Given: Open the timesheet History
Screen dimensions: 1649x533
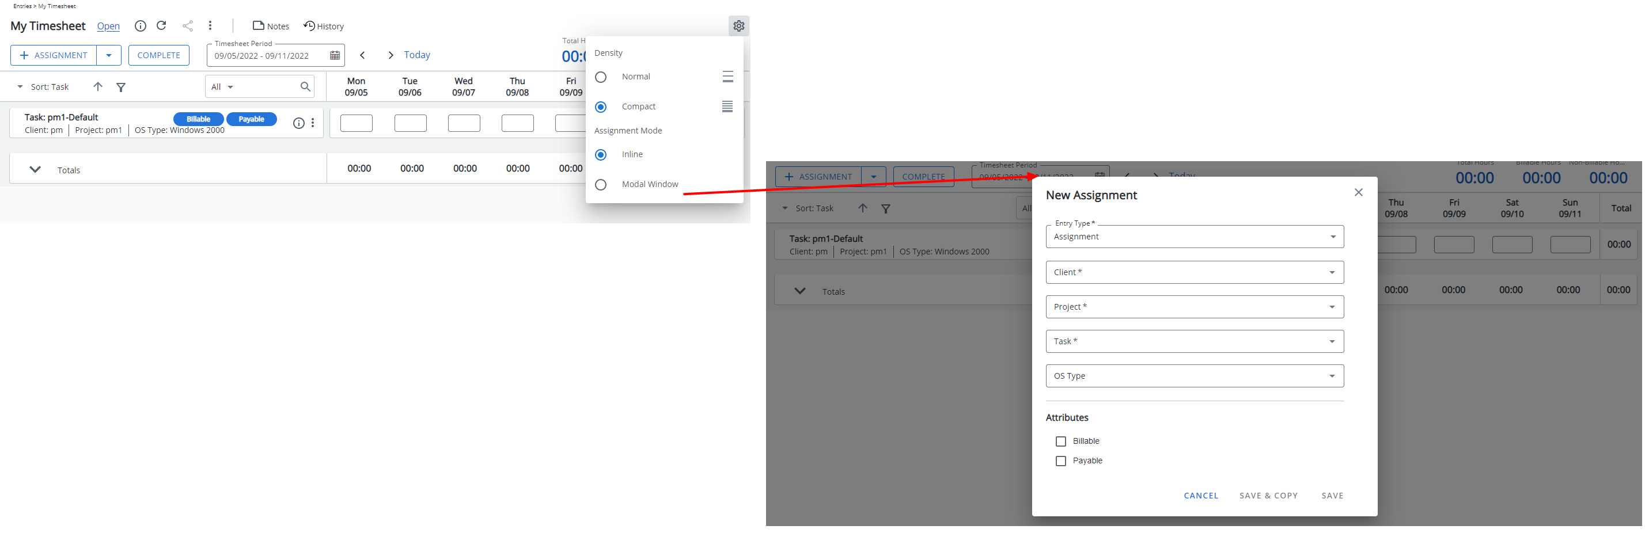Looking at the screenshot, I should [x=324, y=26].
